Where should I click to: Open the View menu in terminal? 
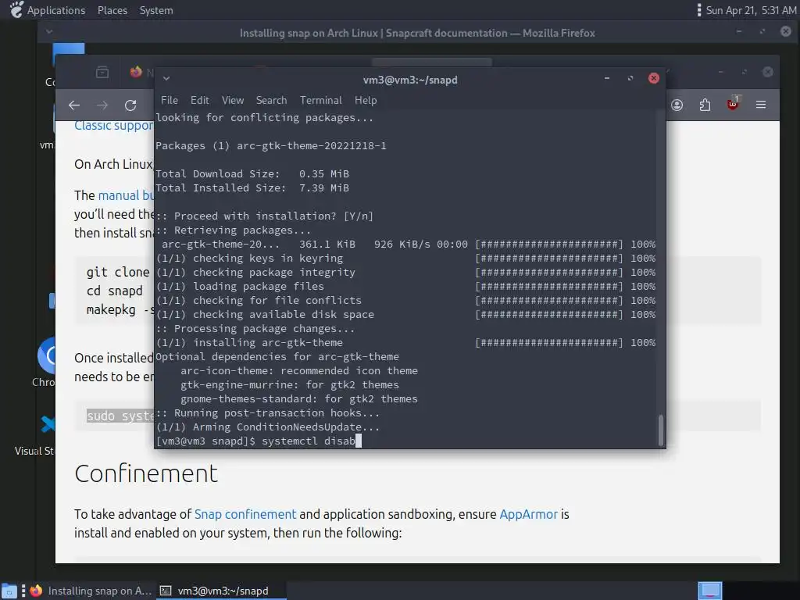coord(233,100)
